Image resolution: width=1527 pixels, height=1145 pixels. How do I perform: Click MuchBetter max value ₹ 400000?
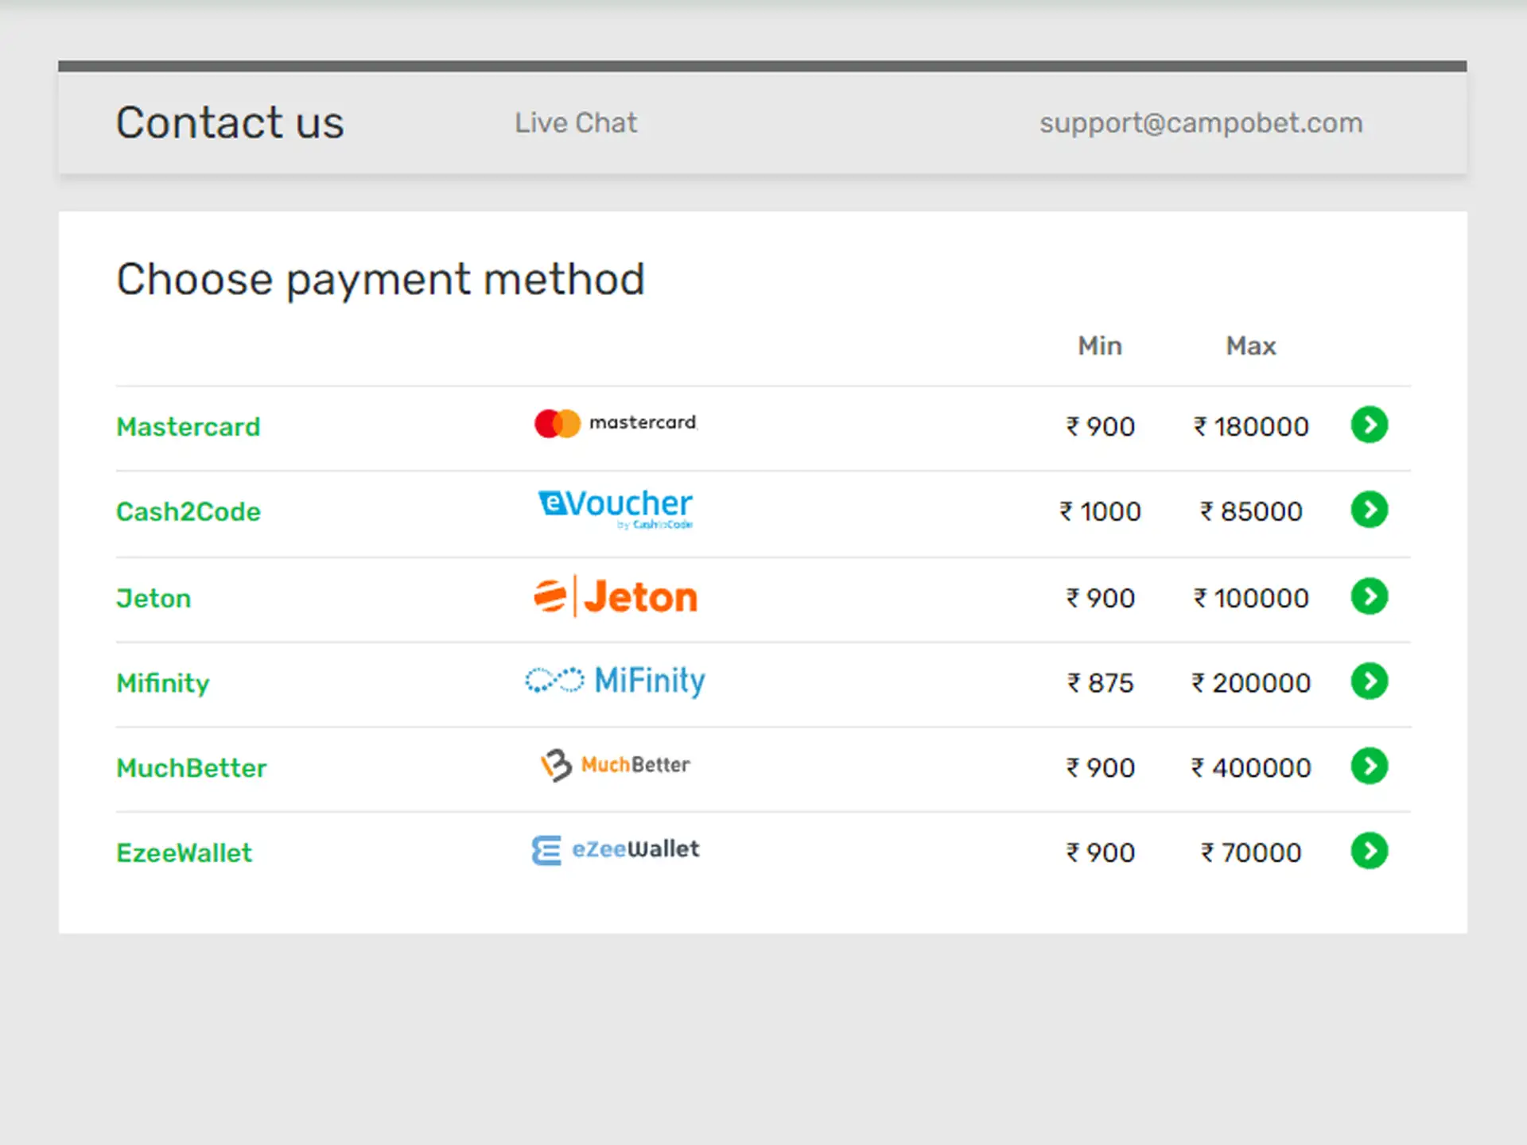point(1251,768)
